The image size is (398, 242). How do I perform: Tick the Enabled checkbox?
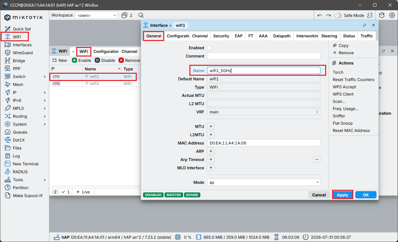[209, 48]
